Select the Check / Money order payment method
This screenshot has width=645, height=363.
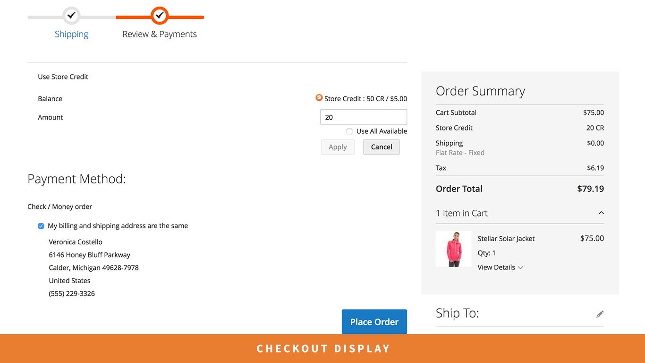(x=60, y=207)
